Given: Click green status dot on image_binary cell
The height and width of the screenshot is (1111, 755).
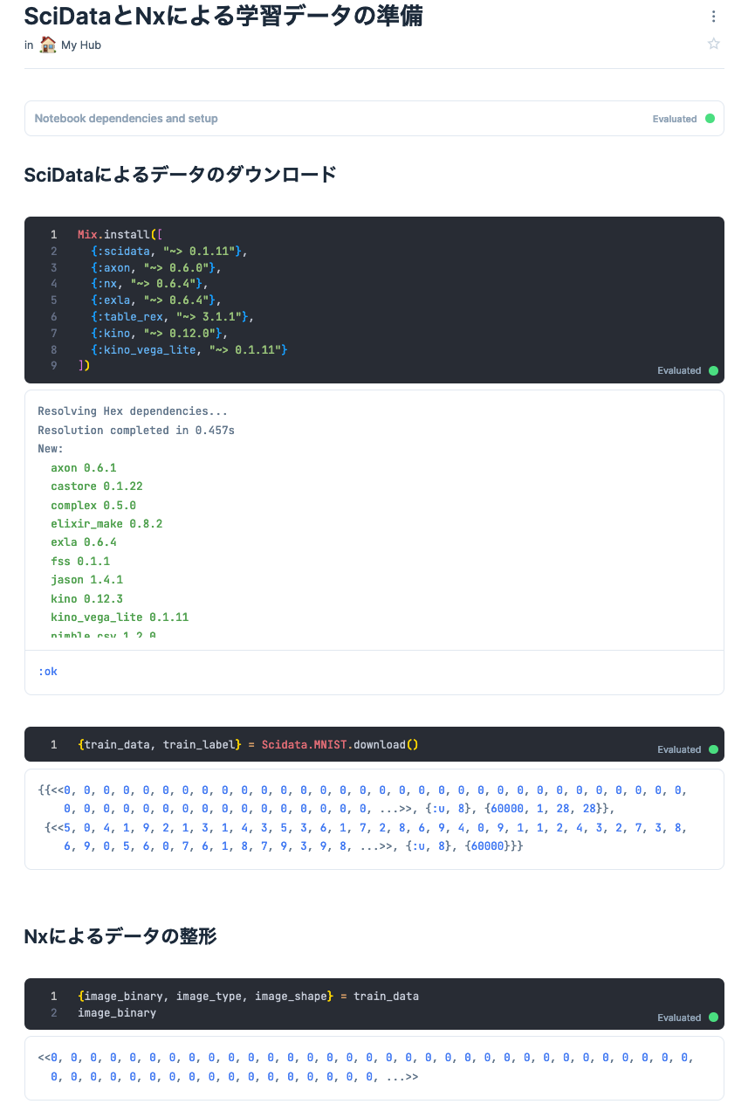Looking at the screenshot, I should coord(713,1018).
